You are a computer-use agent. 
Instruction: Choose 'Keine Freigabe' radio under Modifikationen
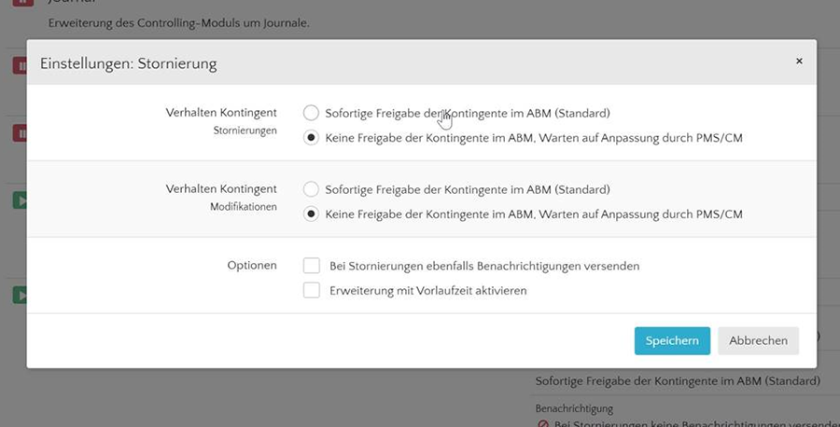pos(311,213)
